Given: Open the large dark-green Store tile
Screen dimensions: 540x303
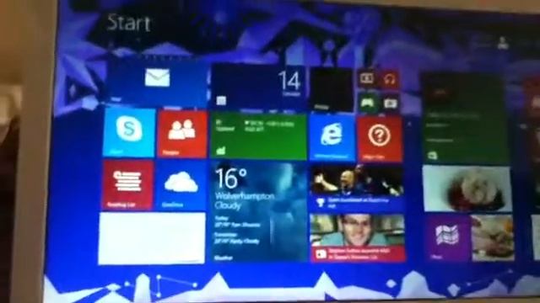Looking at the screenshot, I should [x=466, y=119].
